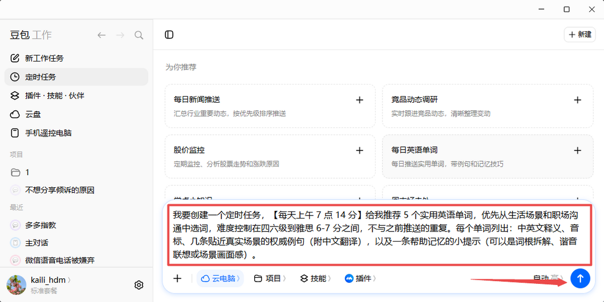
Task: Open chat 不想分享倾诉的原因
Action: 76,190
